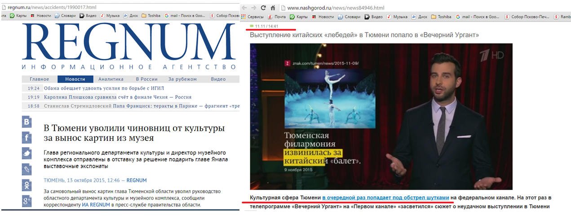Go to the В России section on REGNUM
Image resolution: width=571 pixels, height=223 pixels.
pyautogui.click(x=146, y=79)
